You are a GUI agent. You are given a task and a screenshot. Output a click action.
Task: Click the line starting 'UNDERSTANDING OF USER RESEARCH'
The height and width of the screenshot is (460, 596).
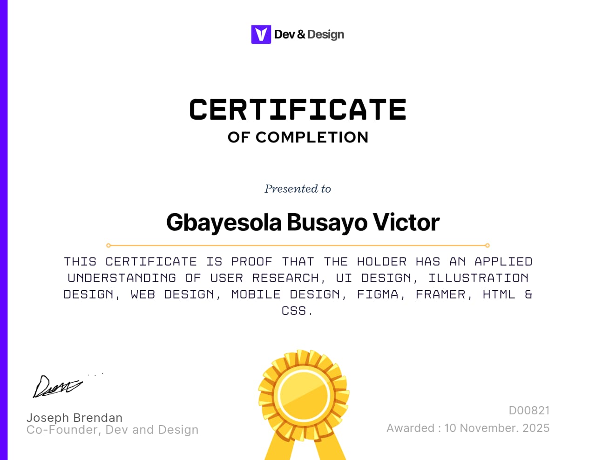point(298,278)
